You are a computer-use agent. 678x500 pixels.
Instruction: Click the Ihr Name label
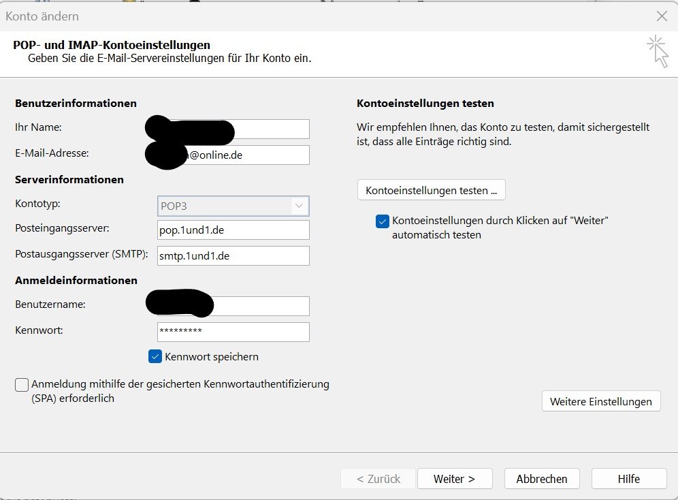tap(39, 127)
